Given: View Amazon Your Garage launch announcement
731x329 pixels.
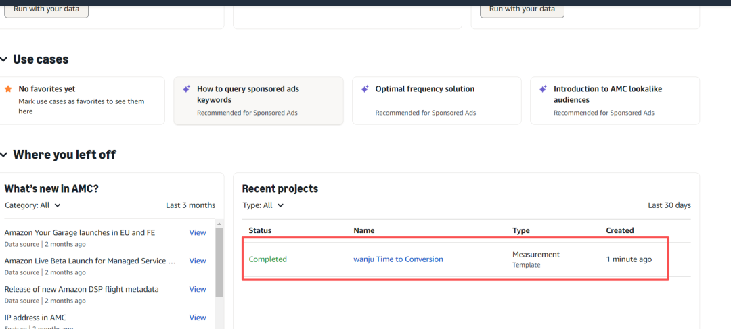Looking at the screenshot, I should [x=197, y=232].
